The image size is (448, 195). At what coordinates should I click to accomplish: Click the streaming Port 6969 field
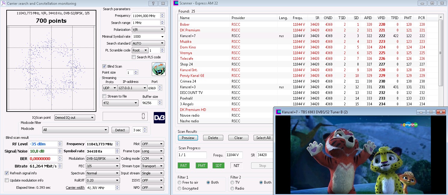tap(153, 88)
